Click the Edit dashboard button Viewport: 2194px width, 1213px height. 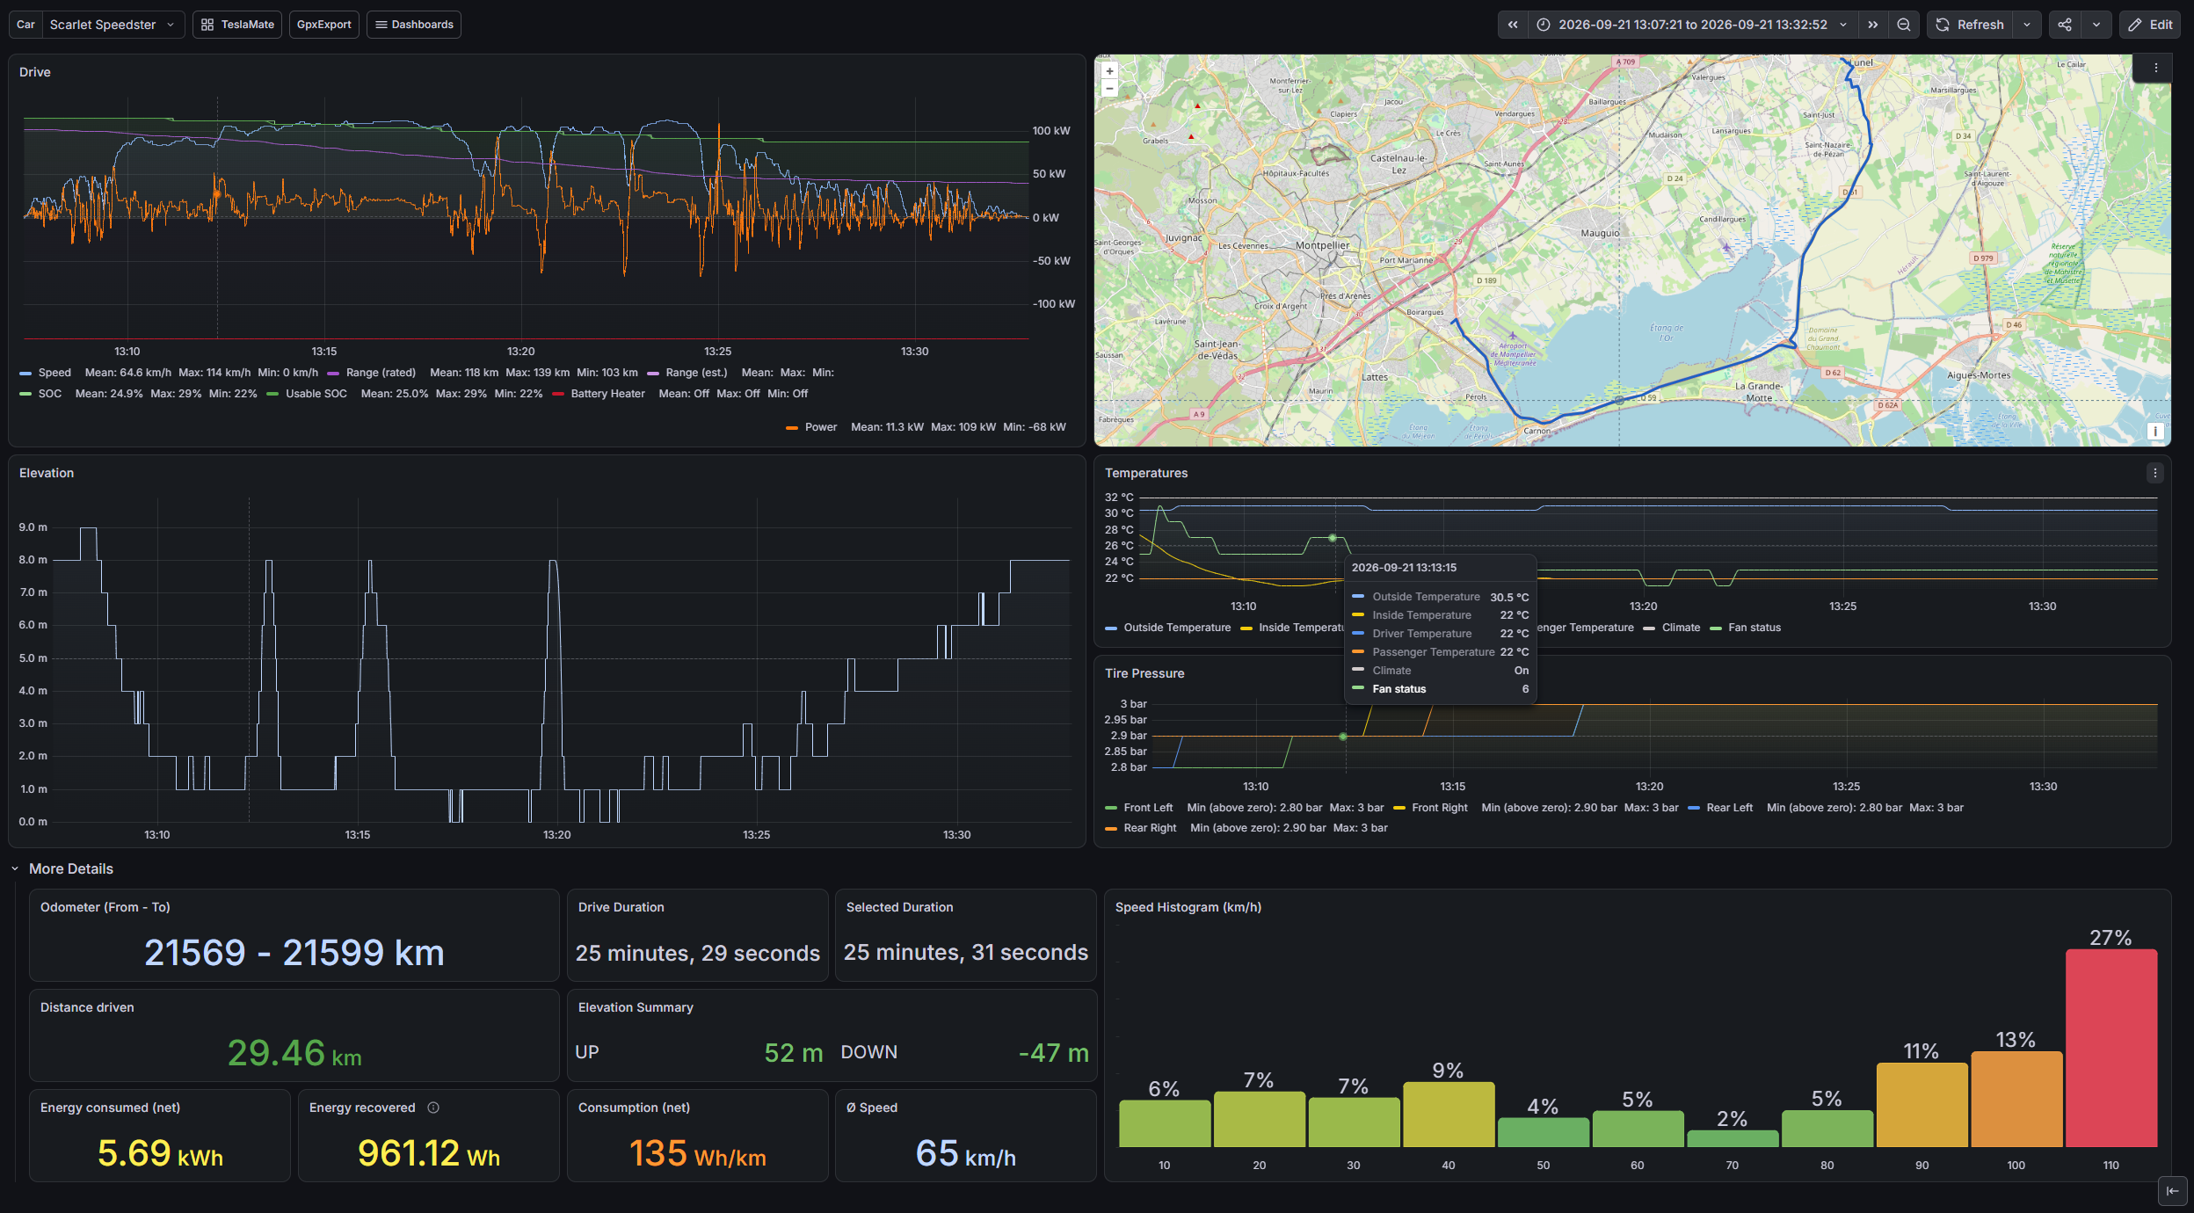click(2150, 25)
